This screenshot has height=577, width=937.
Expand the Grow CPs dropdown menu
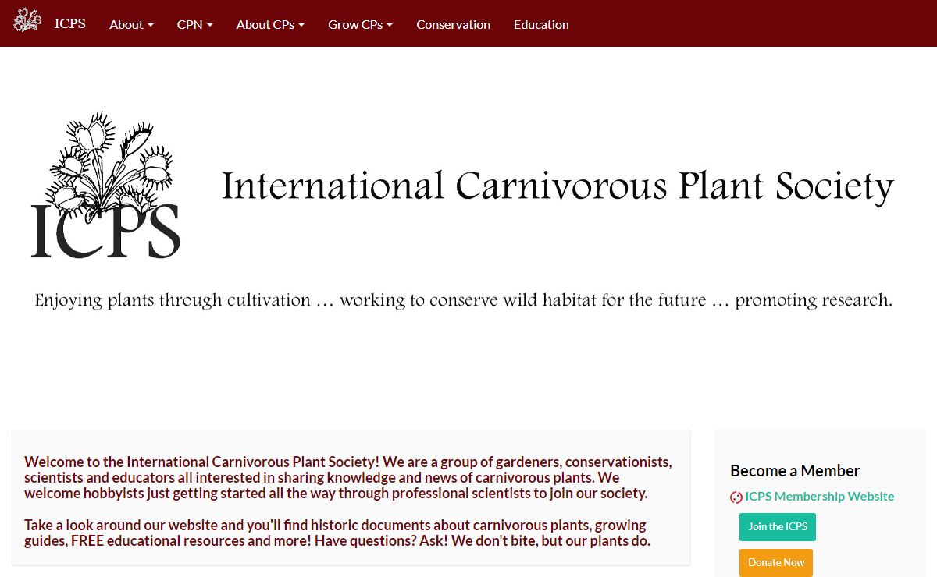point(360,24)
